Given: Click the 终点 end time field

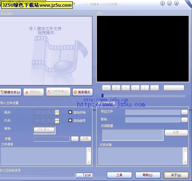Looking at the screenshot, I should [44, 121].
